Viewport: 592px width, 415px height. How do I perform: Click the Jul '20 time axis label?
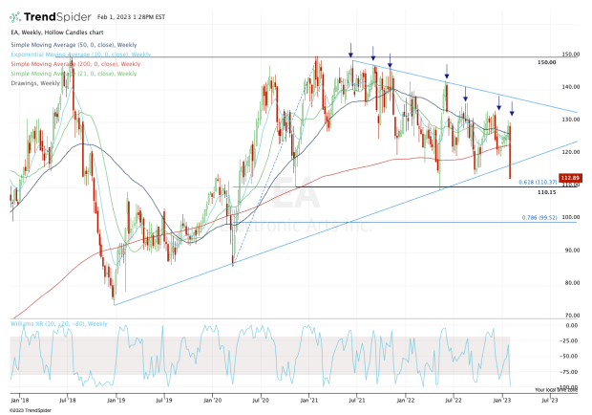pyautogui.click(x=261, y=401)
